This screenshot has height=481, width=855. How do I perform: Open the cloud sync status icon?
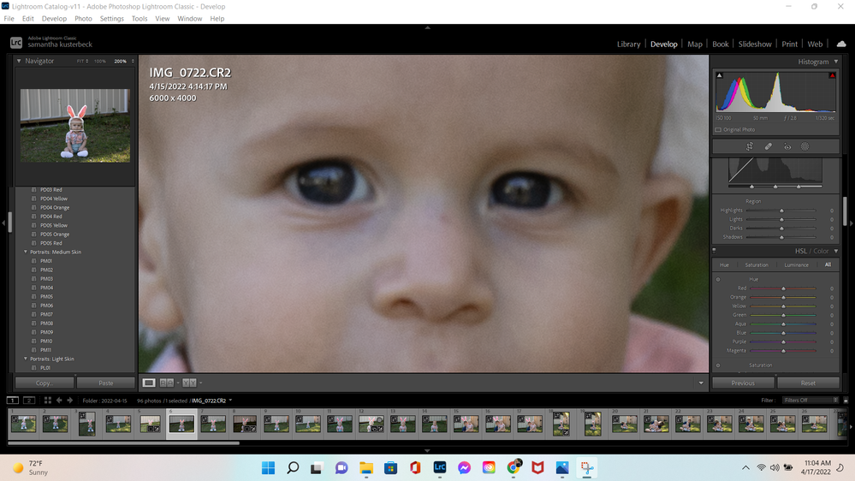(x=841, y=45)
